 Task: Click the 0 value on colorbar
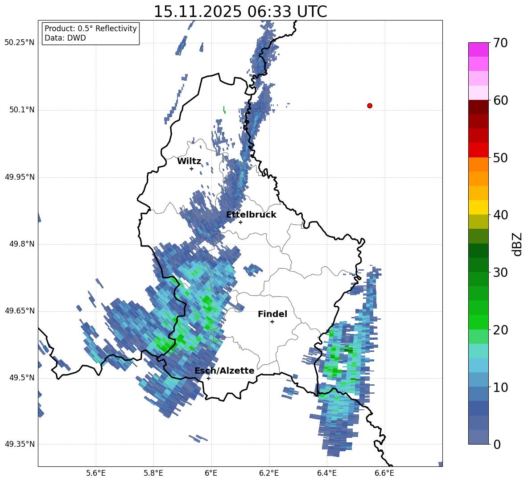[497, 444]
